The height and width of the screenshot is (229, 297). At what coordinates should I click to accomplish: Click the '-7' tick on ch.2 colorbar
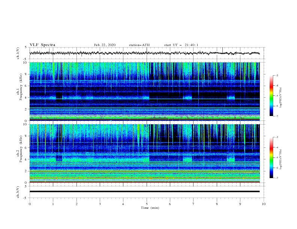pyautogui.click(x=276, y=178)
